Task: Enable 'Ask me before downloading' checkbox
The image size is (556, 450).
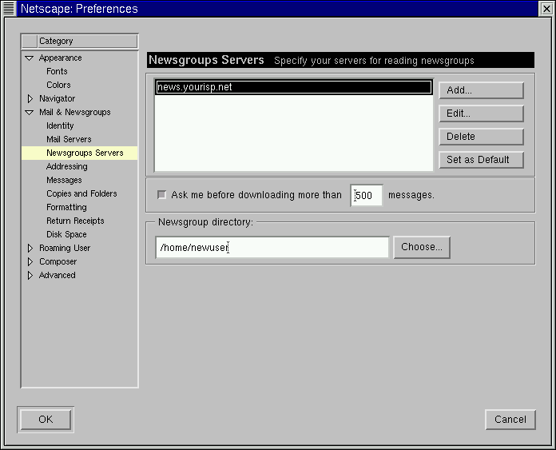Action: 162,195
